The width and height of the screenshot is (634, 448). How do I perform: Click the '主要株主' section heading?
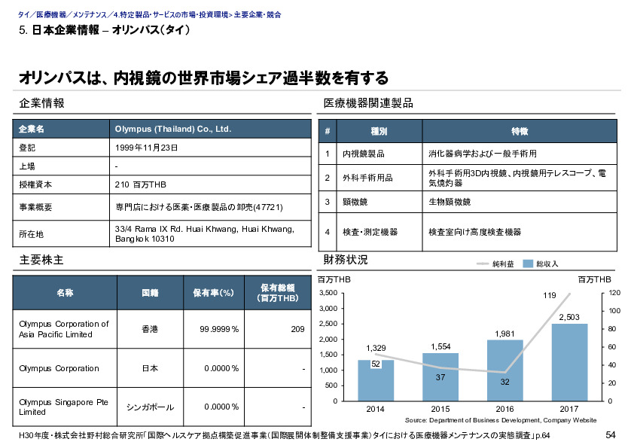pyautogui.click(x=41, y=260)
